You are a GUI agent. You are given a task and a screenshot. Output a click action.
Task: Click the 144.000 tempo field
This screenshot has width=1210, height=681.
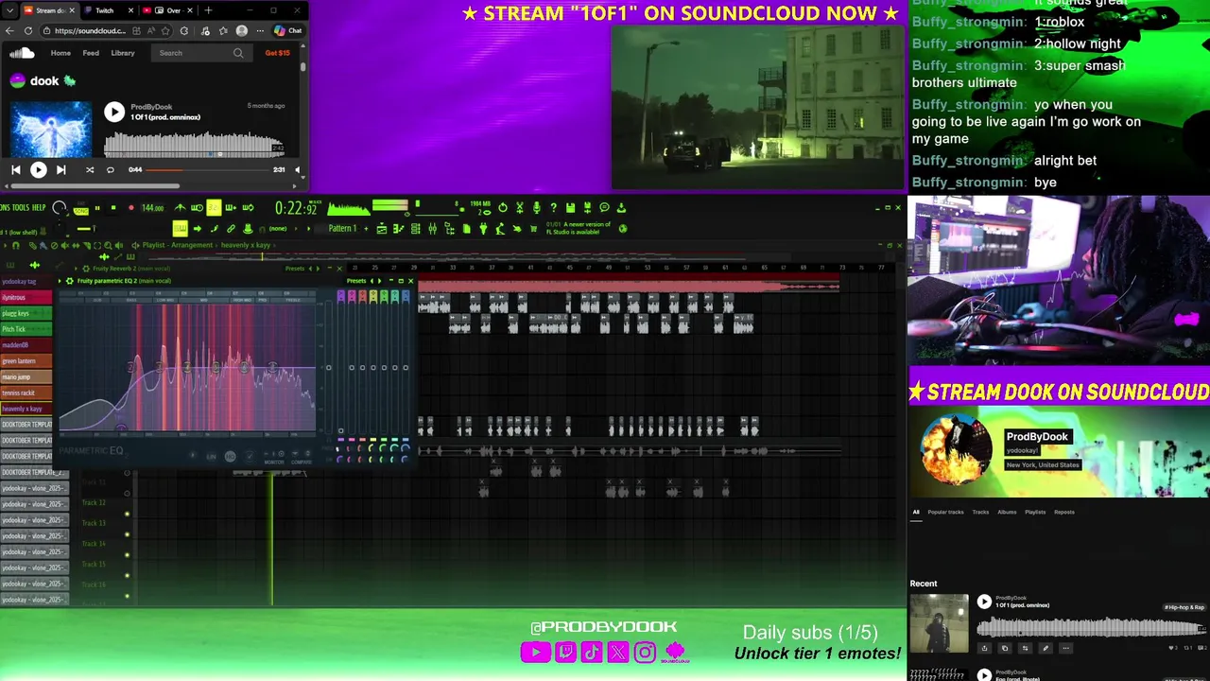(x=153, y=208)
